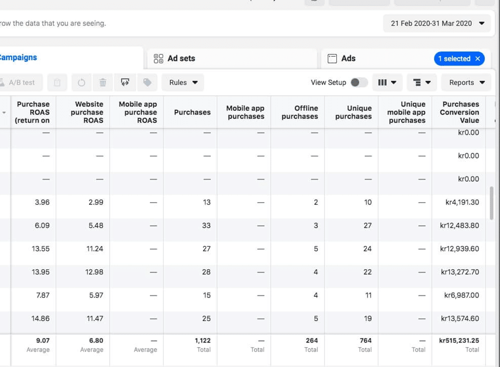Viewport: 500px width, 367px height.
Task: Switch to the Ad sets tab
Action: point(232,58)
